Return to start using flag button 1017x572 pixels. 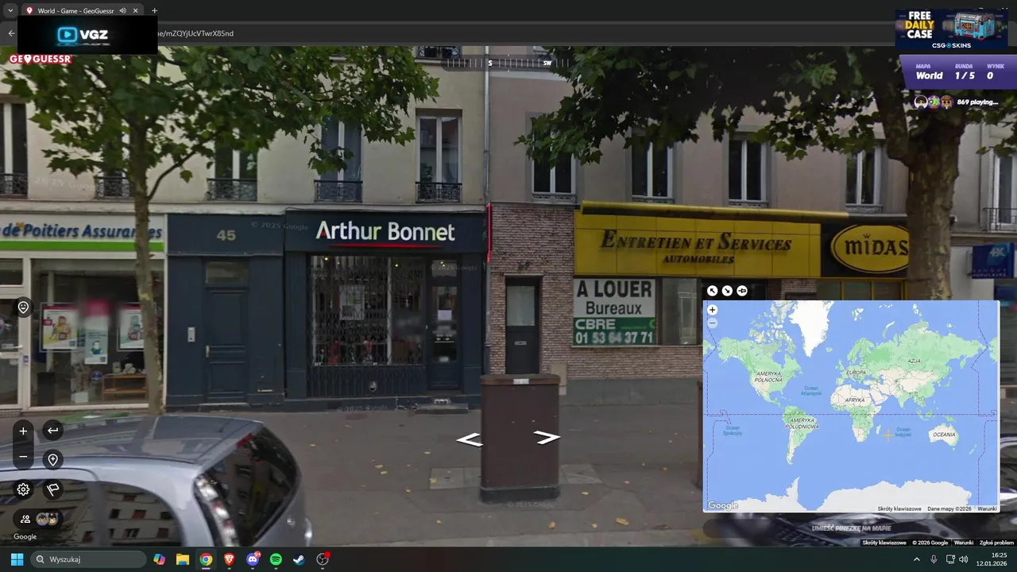coord(52,489)
